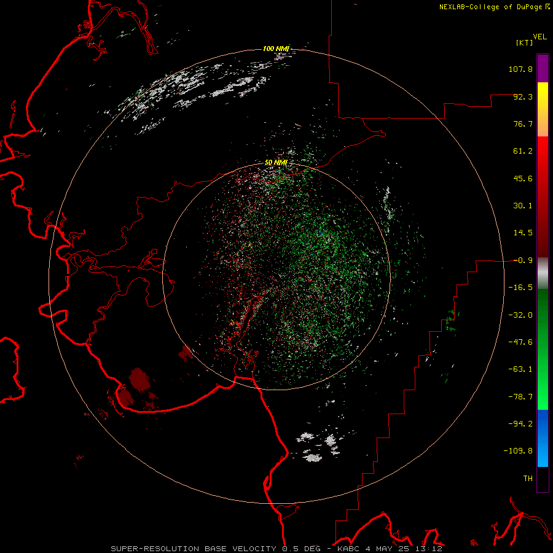
Task: Click the -47.6 value on velocity scale
Action: coord(520,342)
